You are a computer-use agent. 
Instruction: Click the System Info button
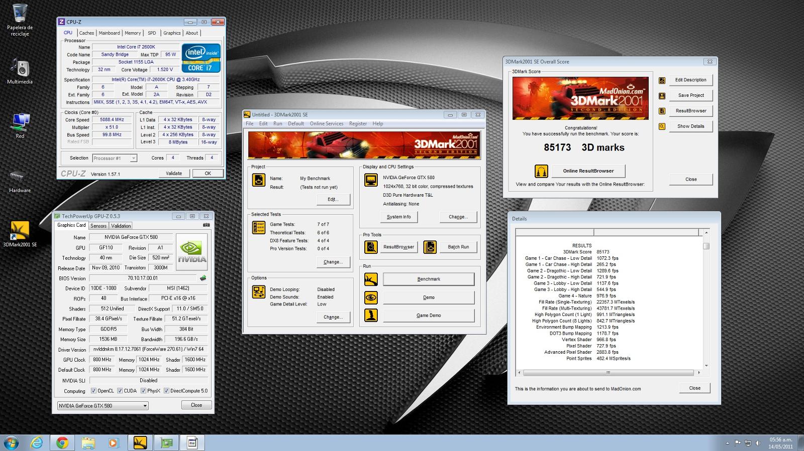tap(398, 217)
